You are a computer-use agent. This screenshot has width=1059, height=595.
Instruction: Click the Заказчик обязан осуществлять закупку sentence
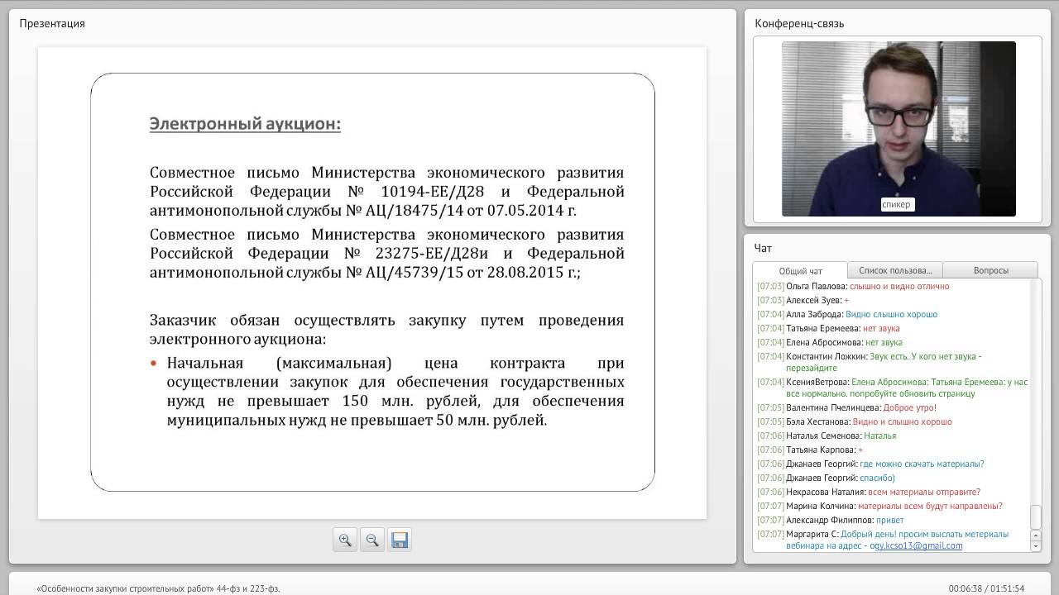386,329
